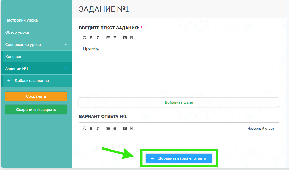Screen dimensions: 289x170
Task: Toggle the Неверный ответ answer status
Action: (x=261, y=129)
